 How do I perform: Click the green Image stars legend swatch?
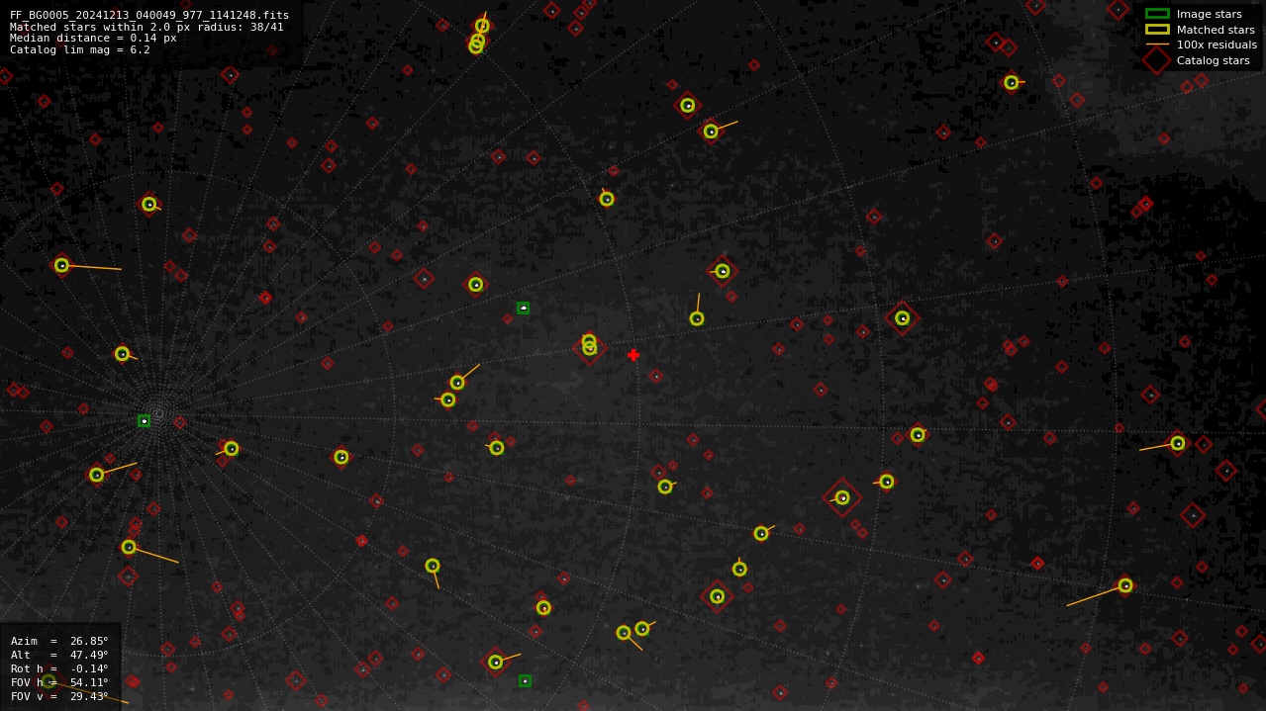tap(1157, 14)
